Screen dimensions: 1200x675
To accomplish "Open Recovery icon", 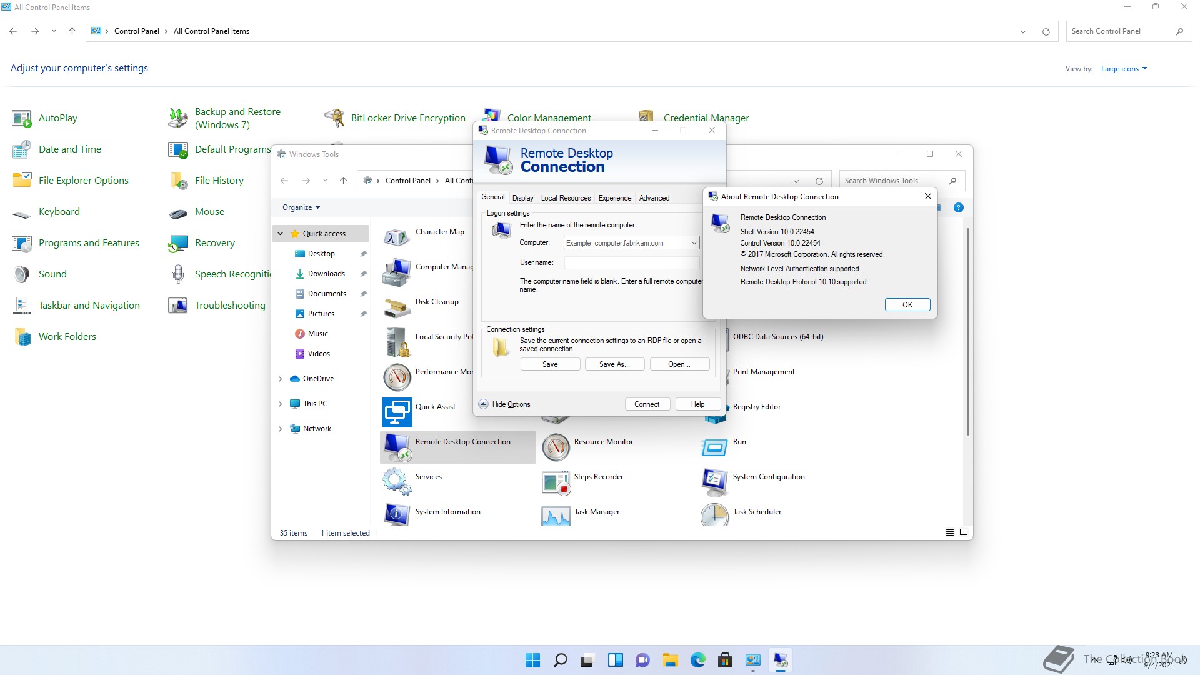I will pos(178,243).
